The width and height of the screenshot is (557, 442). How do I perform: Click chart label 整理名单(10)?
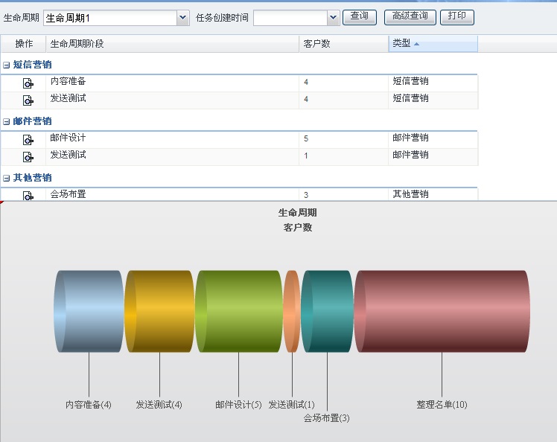[442, 404]
